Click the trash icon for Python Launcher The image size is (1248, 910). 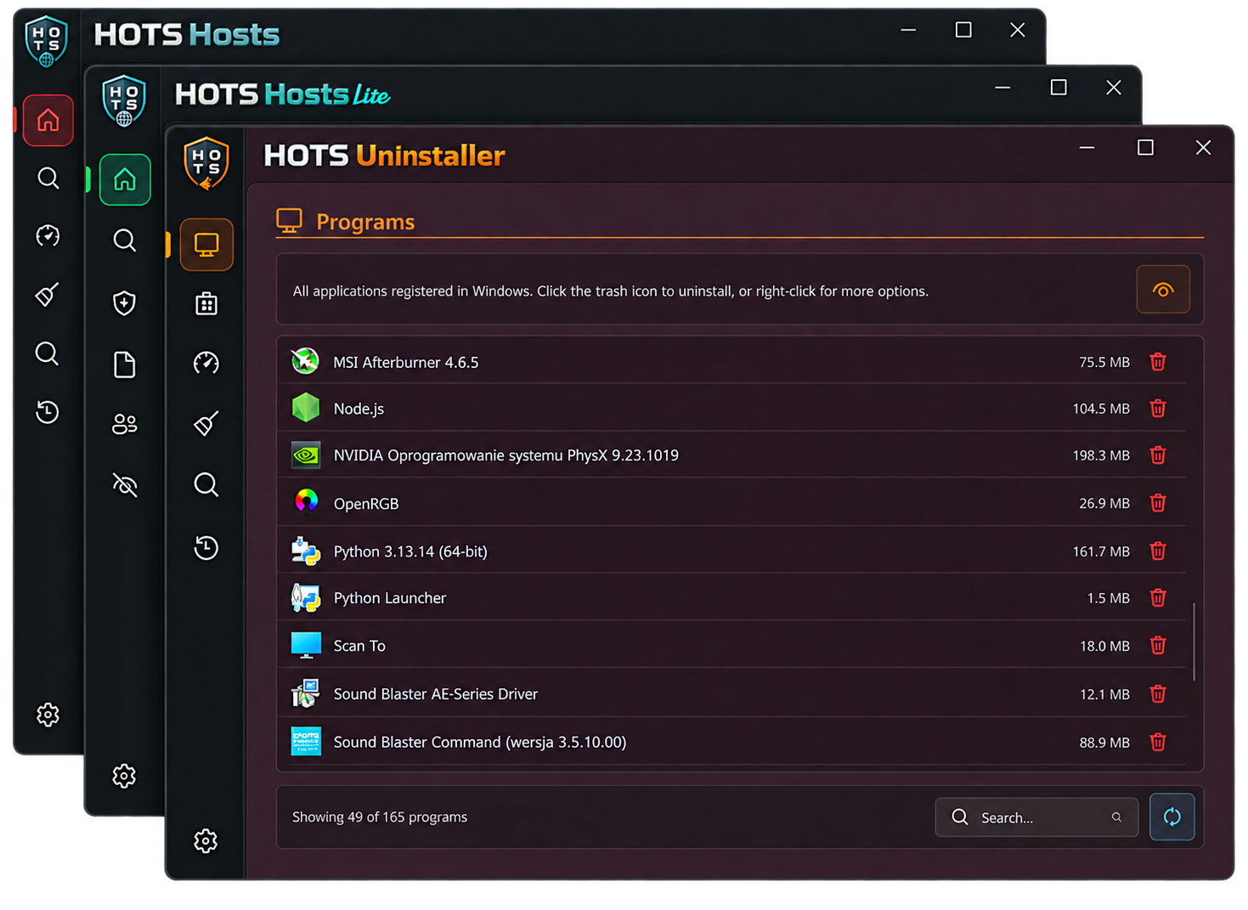click(1158, 598)
